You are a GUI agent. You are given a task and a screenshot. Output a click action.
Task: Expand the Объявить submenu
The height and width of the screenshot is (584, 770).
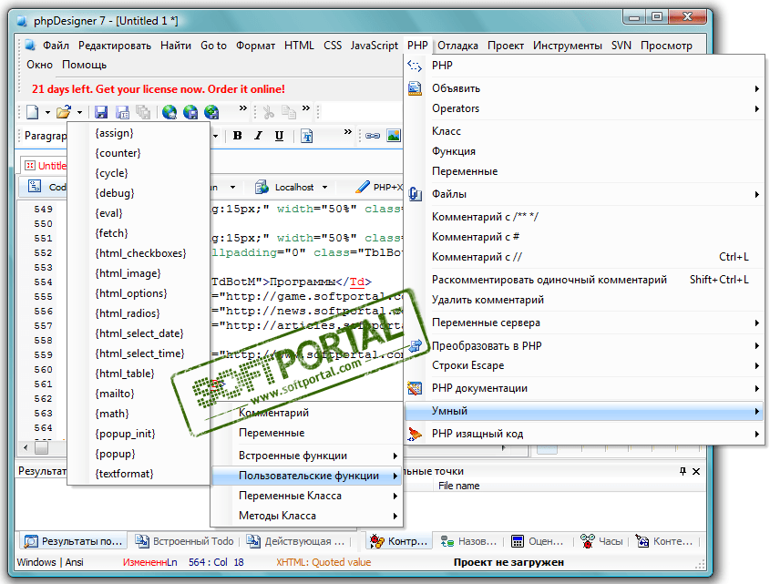756,89
